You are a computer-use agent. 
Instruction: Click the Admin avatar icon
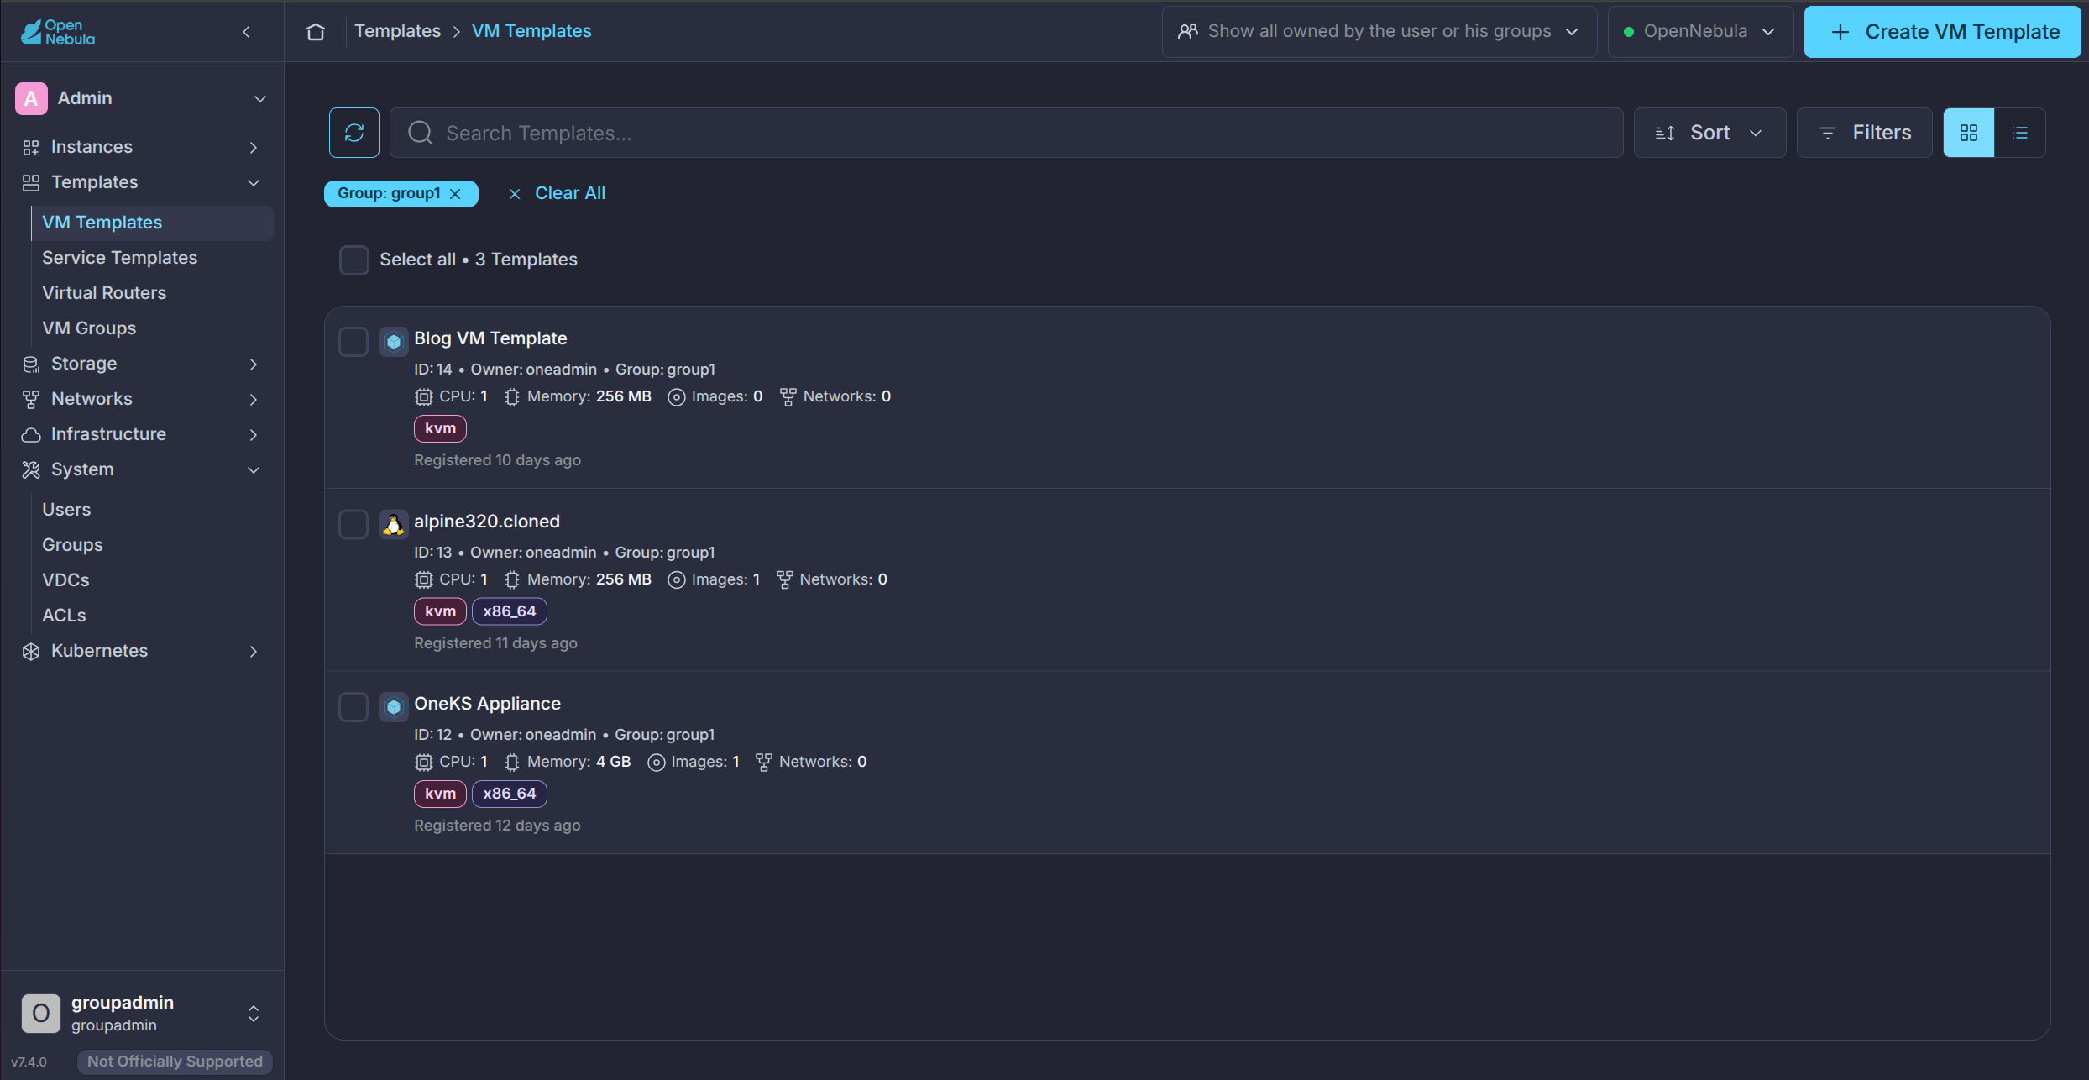(31, 98)
